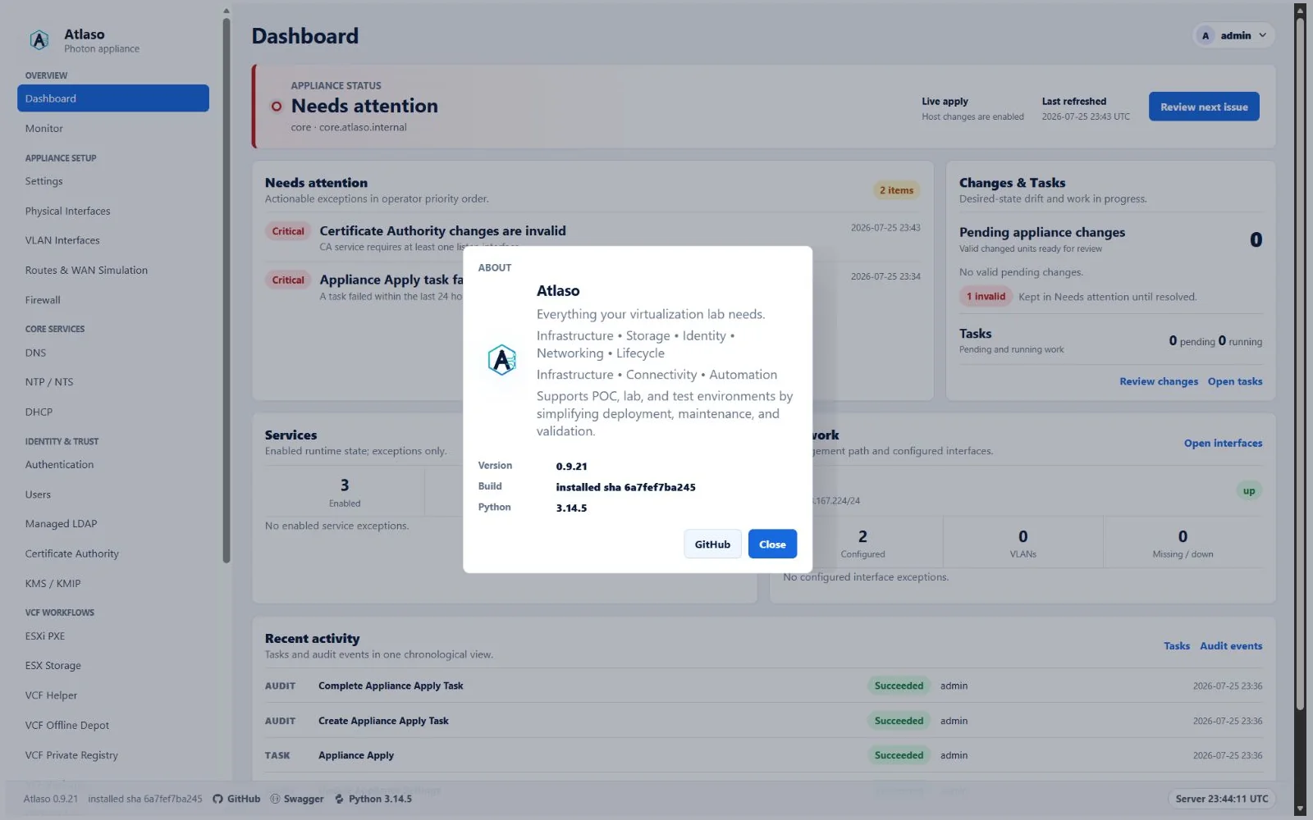Click the 2 items badge
The image size is (1313, 820).
tap(896, 190)
